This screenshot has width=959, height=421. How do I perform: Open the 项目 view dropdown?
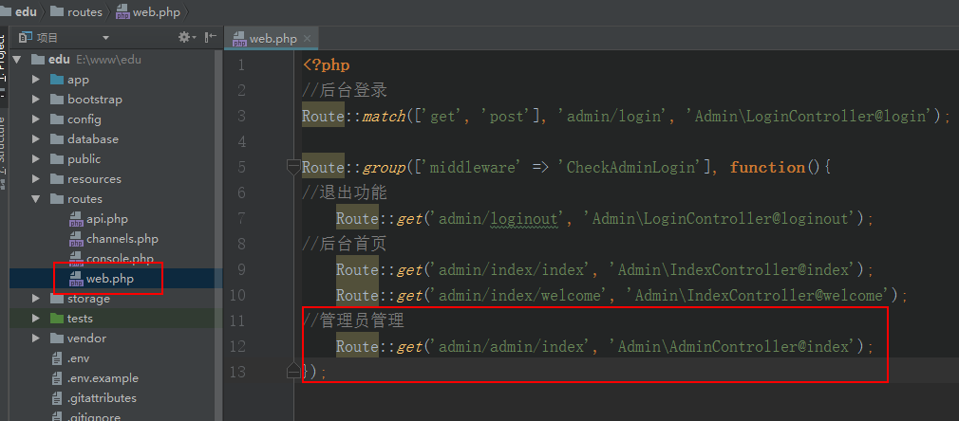[x=105, y=38]
